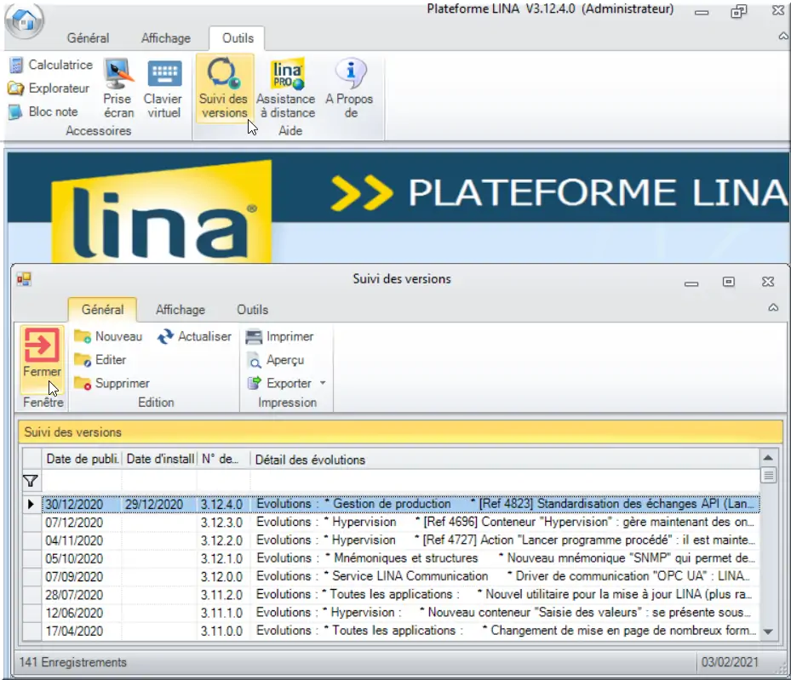
Task: Select the row dated 17/04/2020
Action: 401,631
